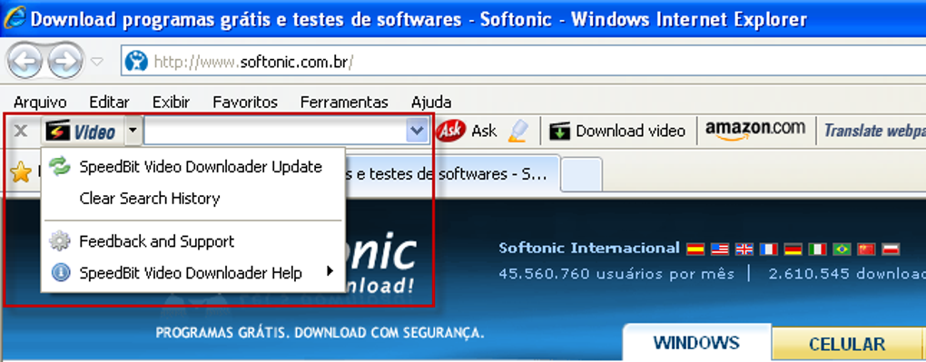Open SpeedBit Video Downloader Help submenu
926x362 pixels.
pos(193,273)
